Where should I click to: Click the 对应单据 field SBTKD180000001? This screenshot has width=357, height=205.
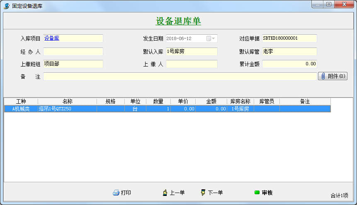(x=289, y=38)
